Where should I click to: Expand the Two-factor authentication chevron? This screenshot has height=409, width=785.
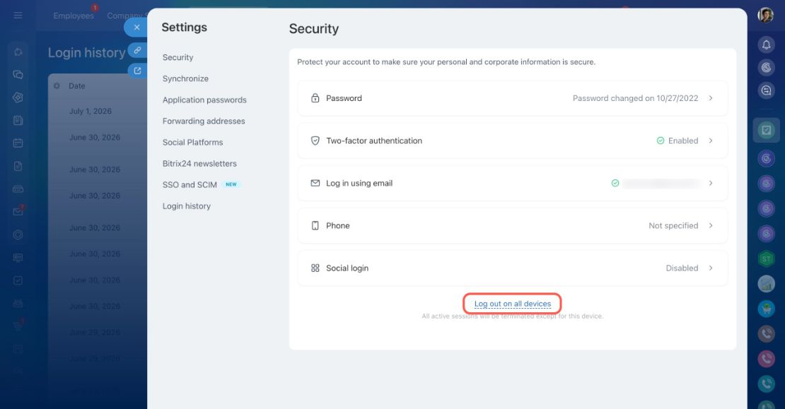[x=711, y=141]
